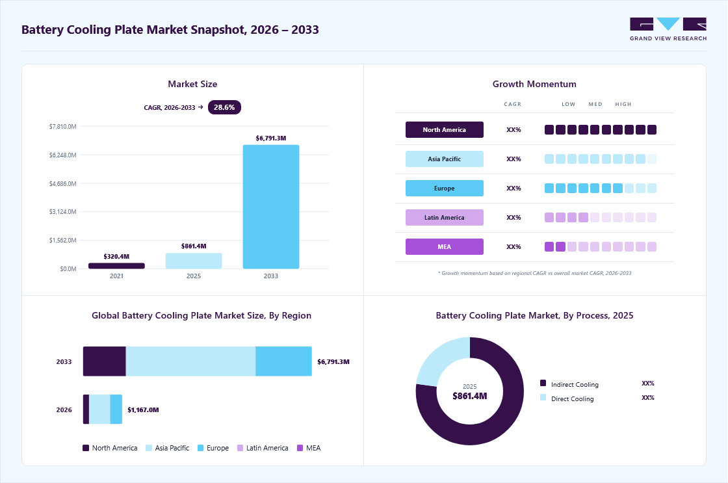Click the Direct Cooling legend swatch
Viewport: 728px width, 483px height.
tap(543, 398)
